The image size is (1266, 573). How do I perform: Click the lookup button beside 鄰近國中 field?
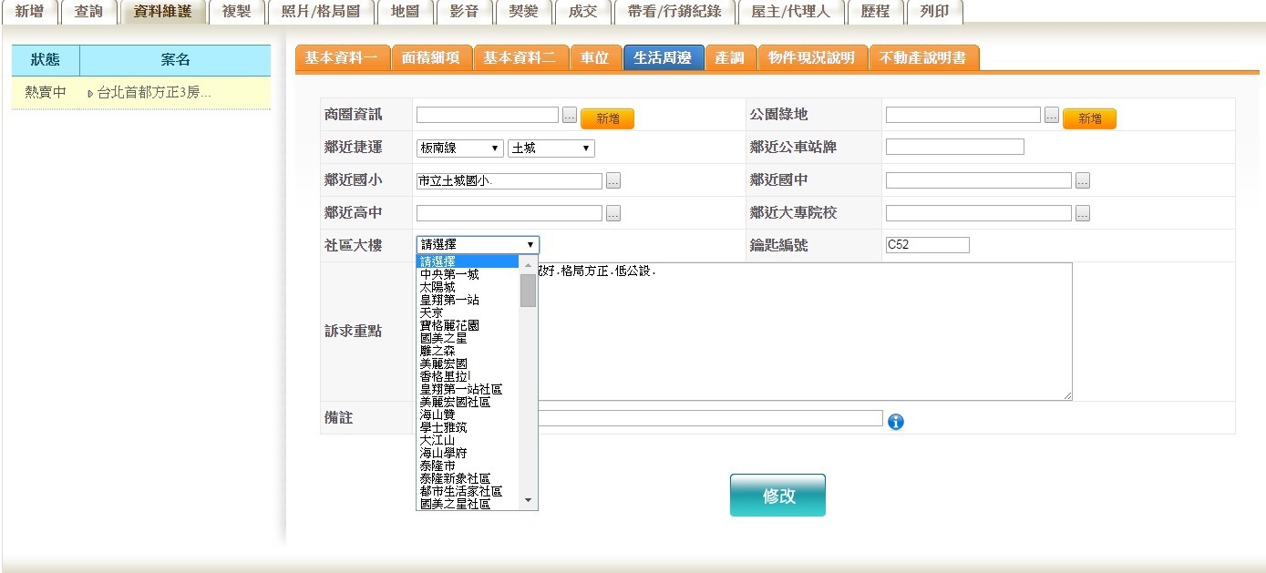1082,181
